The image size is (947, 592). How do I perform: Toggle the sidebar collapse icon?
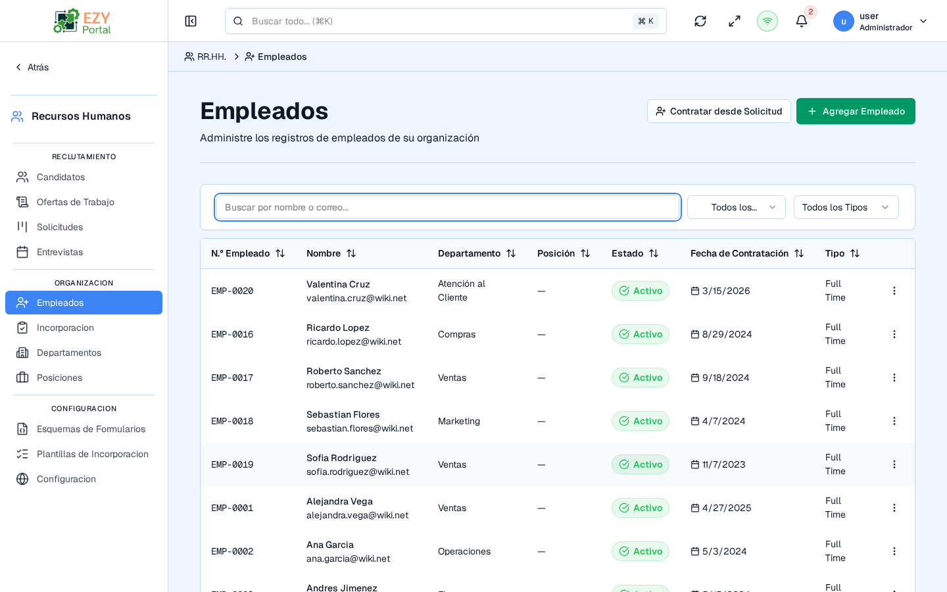coord(191,21)
